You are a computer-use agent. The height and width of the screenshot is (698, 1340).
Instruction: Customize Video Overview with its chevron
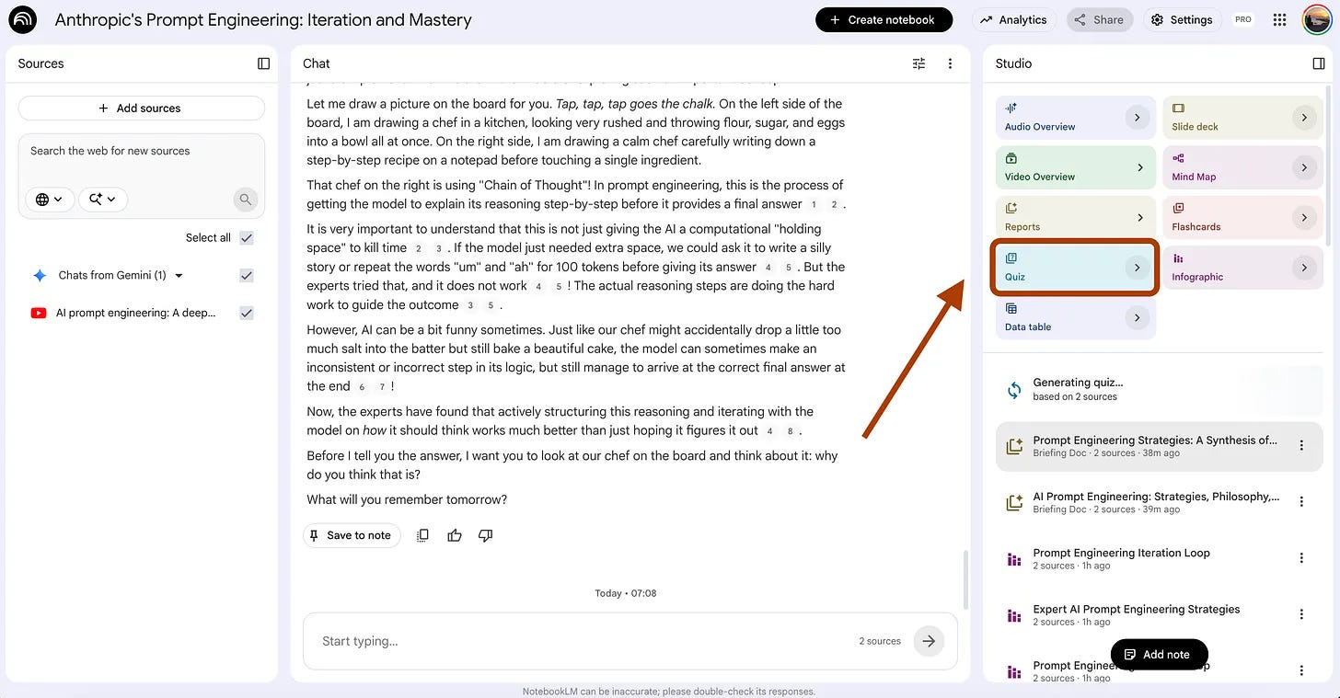tap(1139, 167)
